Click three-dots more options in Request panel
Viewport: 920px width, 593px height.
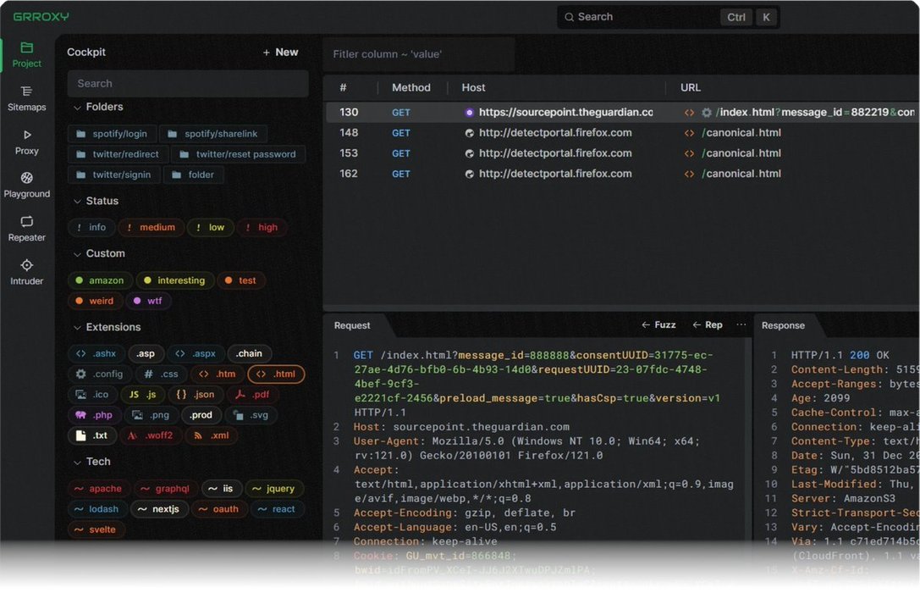741,325
